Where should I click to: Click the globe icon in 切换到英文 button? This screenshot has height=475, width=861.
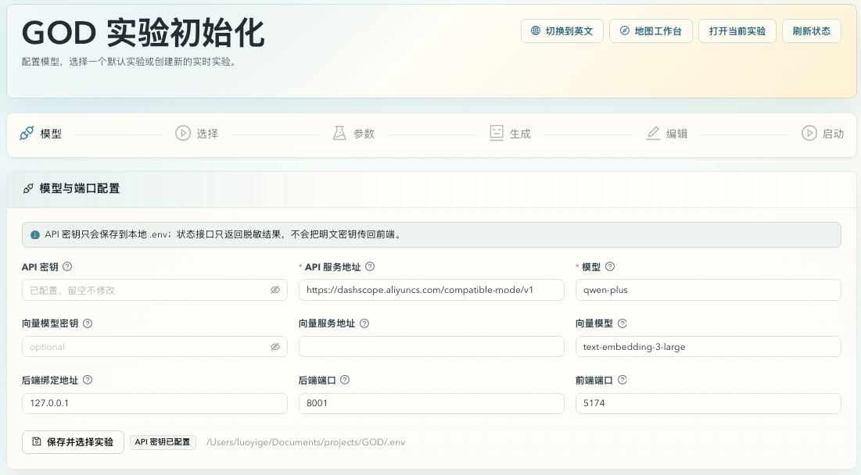pos(536,30)
